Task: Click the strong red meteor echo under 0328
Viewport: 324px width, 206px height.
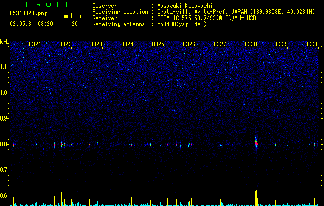Action: click(257, 143)
